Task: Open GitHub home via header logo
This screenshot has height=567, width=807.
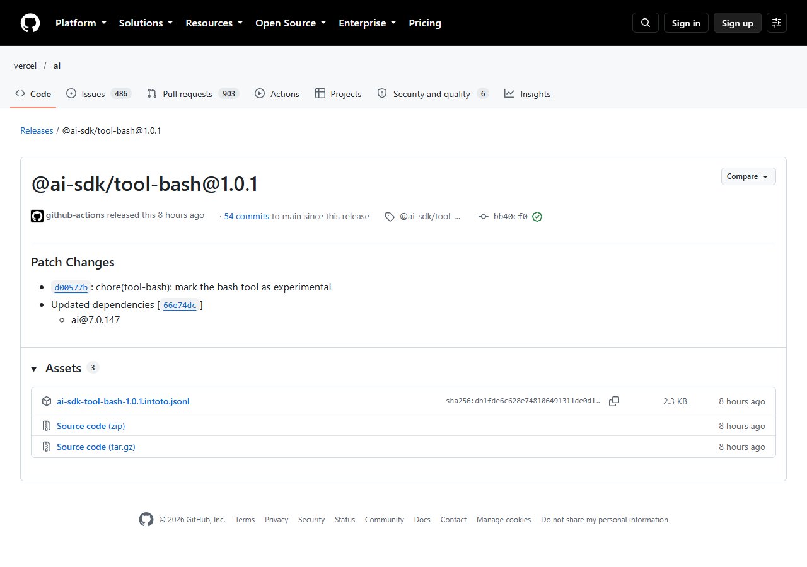Action: click(30, 23)
